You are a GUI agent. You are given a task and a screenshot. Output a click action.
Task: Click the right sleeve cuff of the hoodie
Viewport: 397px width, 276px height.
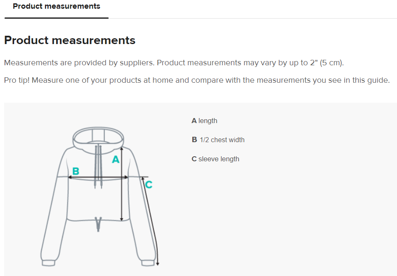(x=148, y=263)
